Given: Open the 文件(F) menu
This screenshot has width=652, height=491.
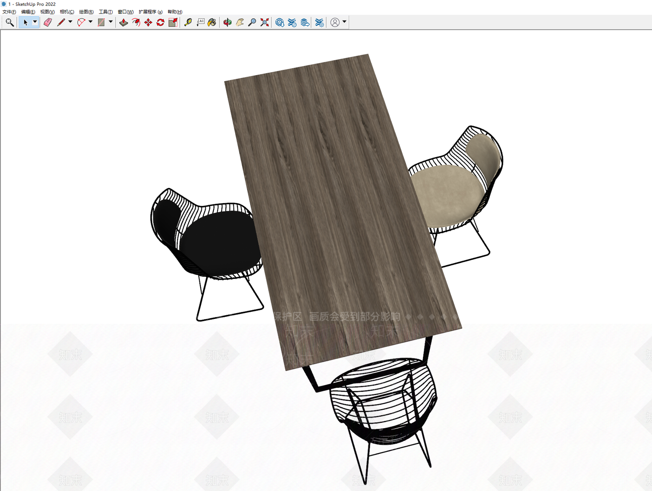Looking at the screenshot, I should point(9,12).
